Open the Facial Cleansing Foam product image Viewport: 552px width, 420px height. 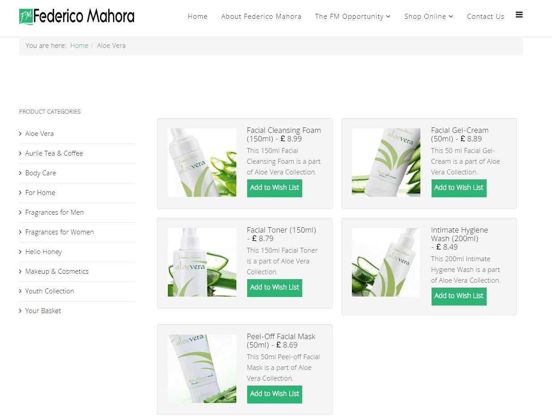tap(202, 162)
